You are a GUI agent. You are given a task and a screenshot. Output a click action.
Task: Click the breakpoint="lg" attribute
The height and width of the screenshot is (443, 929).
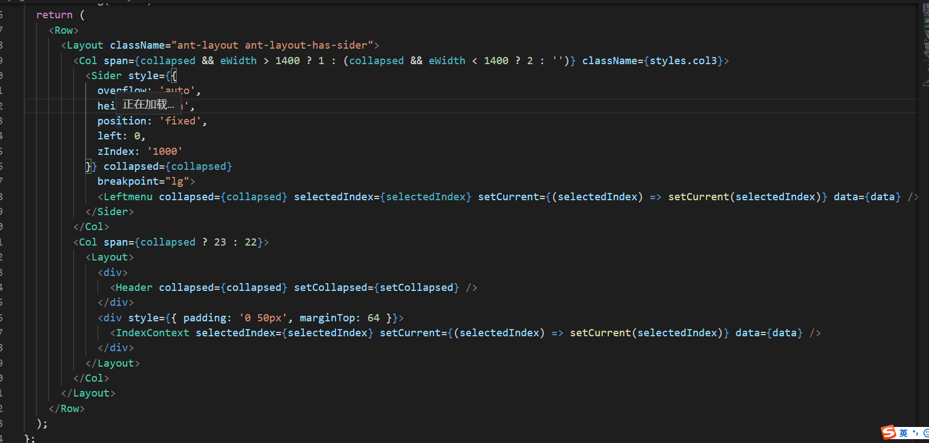(x=143, y=181)
